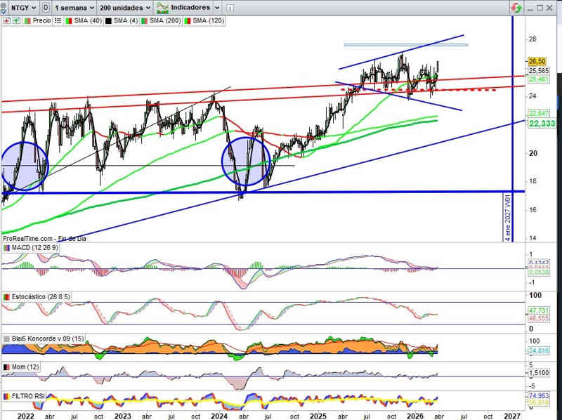Click the red-green refresh sync icon
The height and width of the screenshot is (420, 562).
click(x=516, y=8)
